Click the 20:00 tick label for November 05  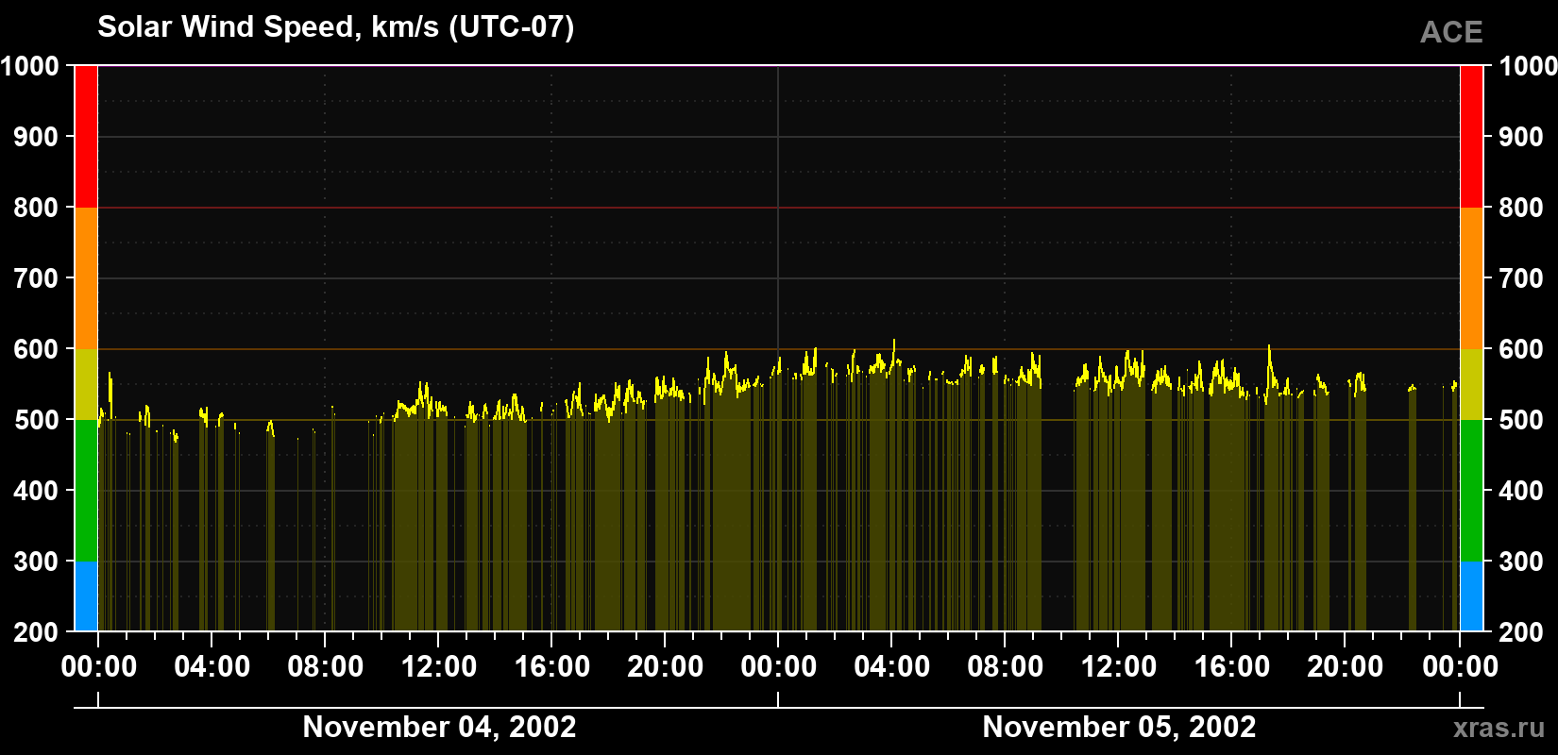[1346, 667]
